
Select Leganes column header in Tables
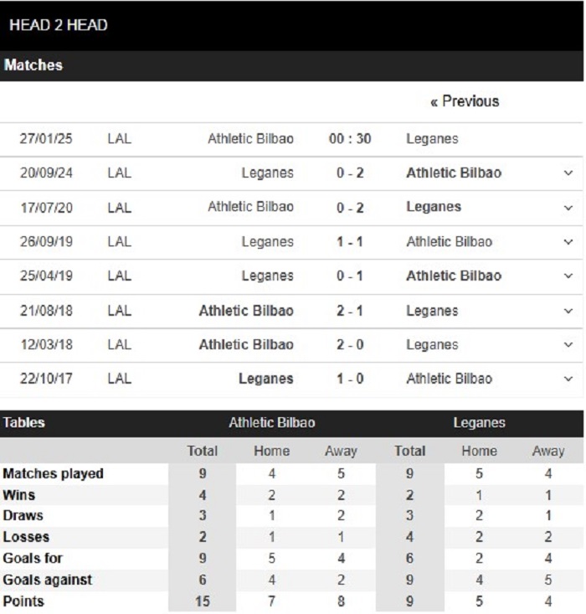(479, 423)
